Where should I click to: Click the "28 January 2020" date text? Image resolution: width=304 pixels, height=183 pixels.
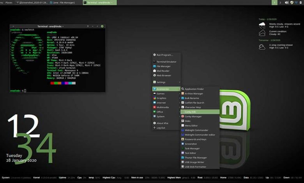coord(21,160)
